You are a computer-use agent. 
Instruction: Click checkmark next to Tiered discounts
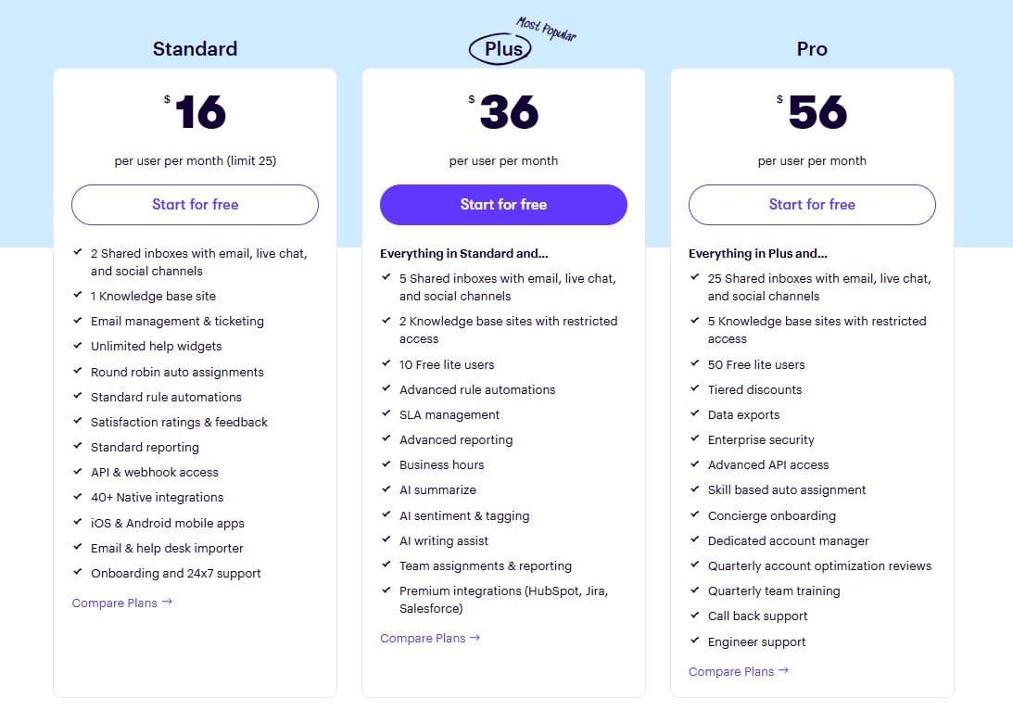pos(694,389)
